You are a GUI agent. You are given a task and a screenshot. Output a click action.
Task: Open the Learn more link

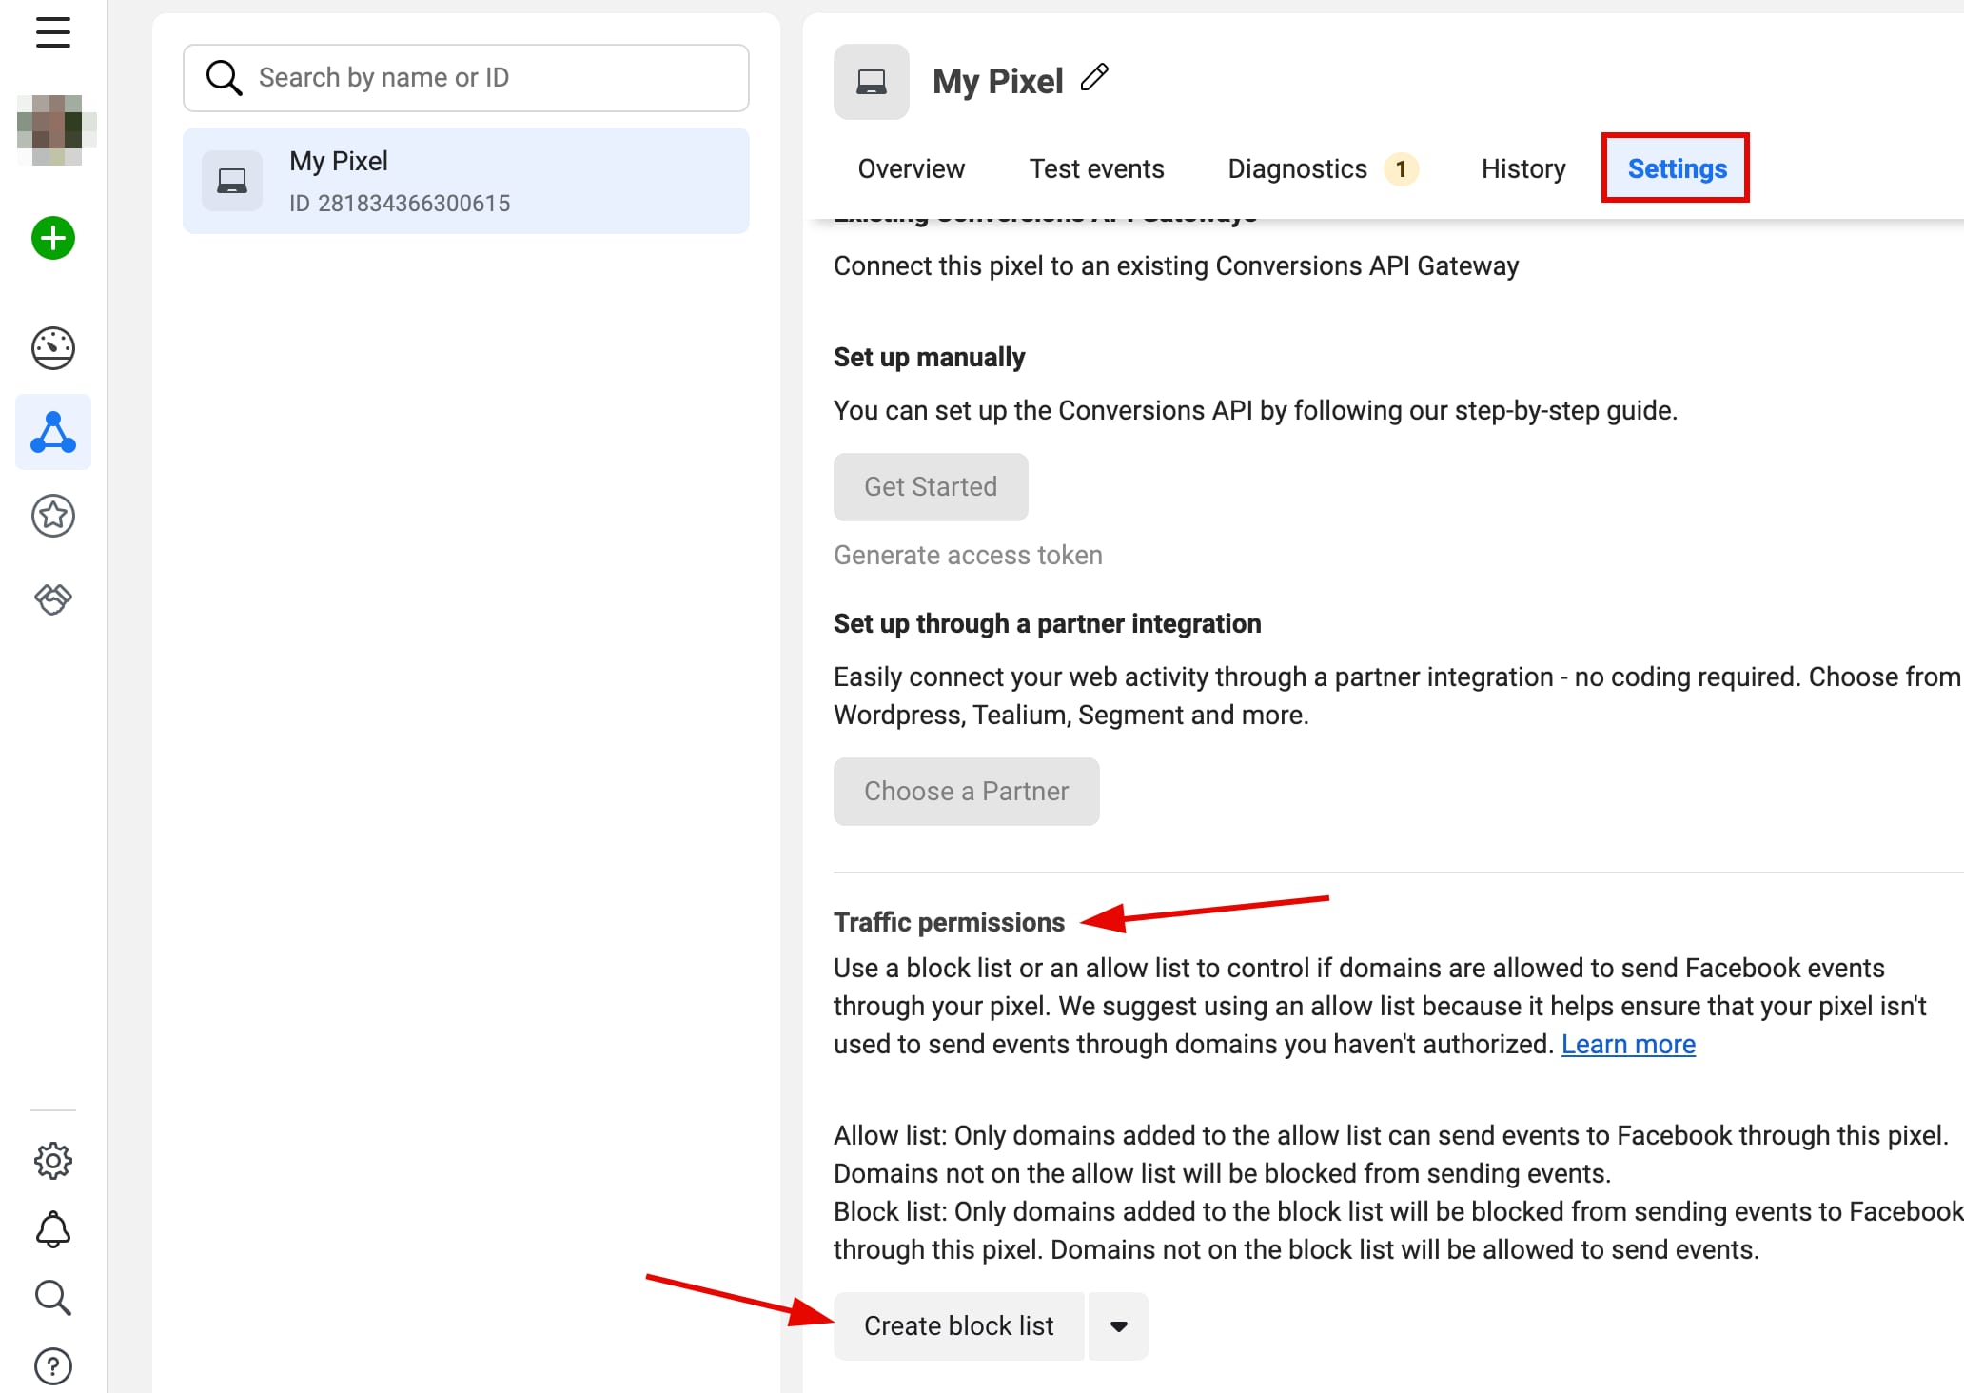(1628, 1044)
